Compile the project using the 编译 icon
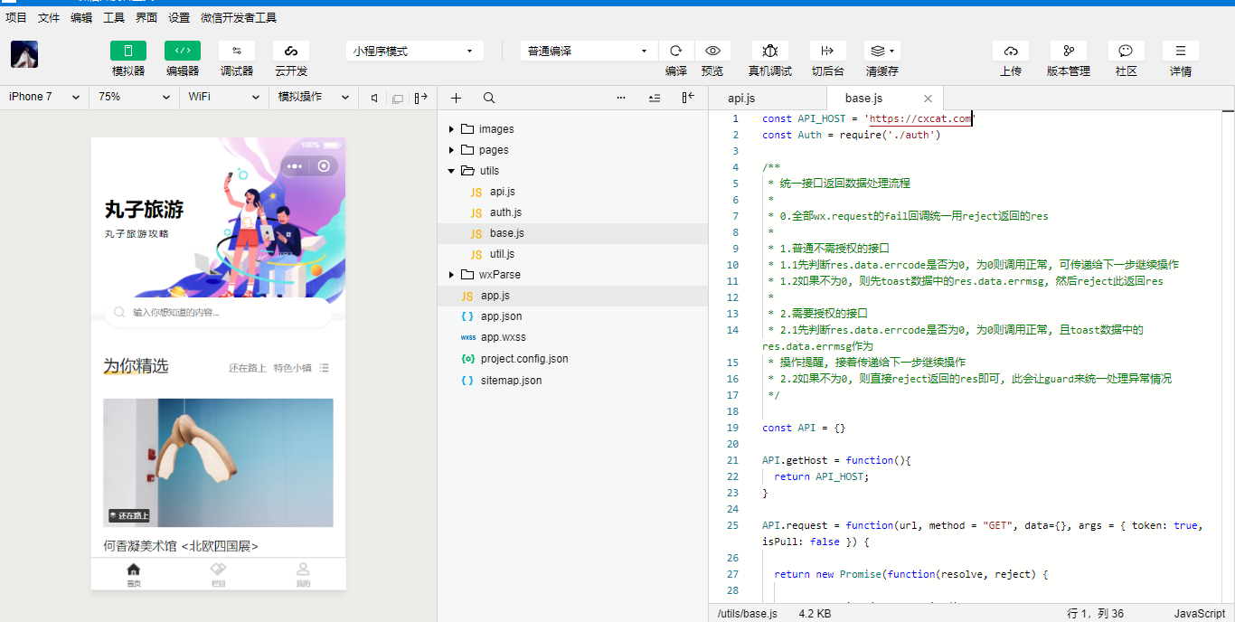The image size is (1235, 622). (675, 51)
